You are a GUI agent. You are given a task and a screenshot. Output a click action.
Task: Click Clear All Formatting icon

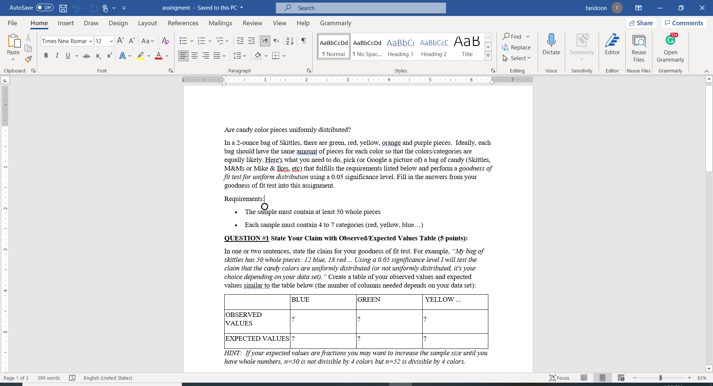(x=166, y=41)
